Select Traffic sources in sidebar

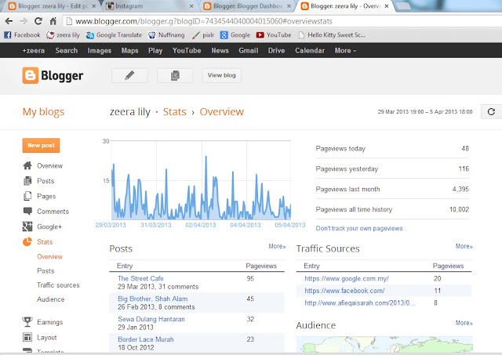58,285
